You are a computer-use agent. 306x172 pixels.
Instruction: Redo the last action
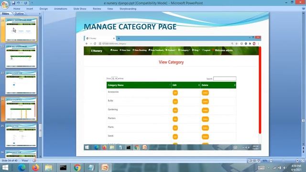25,3
